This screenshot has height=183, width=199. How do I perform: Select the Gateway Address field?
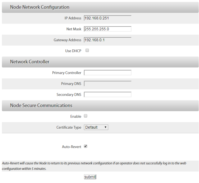(x=107, y=40)
